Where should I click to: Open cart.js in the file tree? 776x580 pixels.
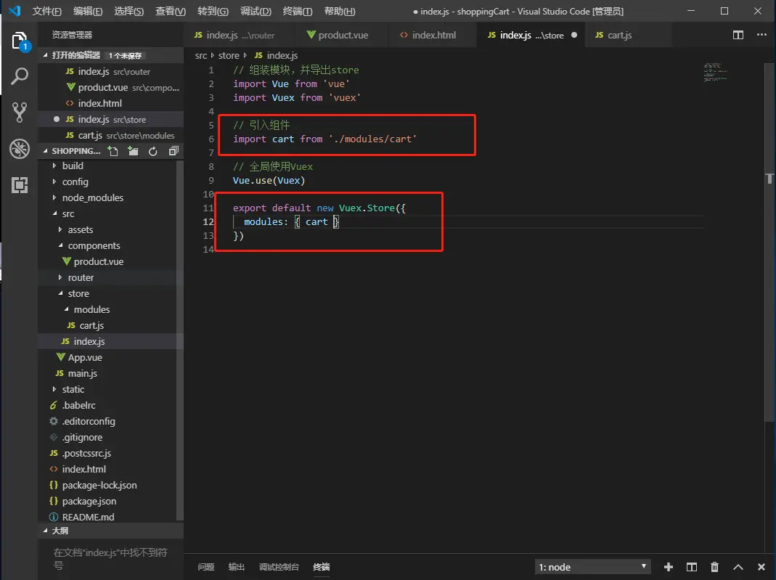coord(107,326)
